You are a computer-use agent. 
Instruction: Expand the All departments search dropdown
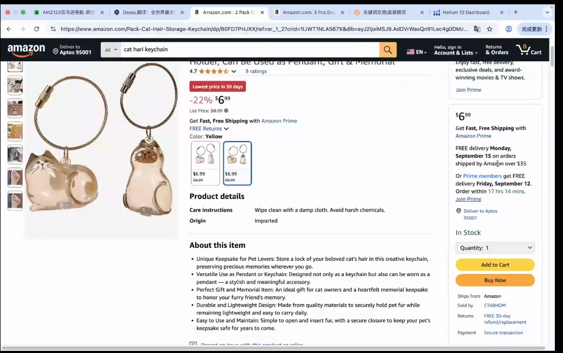coord(111,50)
